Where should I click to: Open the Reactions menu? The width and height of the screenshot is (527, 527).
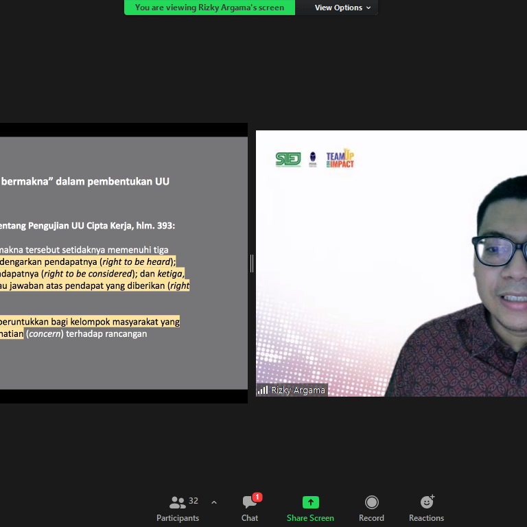(427, 508)
